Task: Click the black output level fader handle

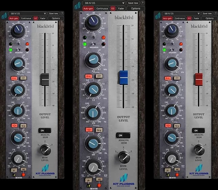Action: point(45,79)
